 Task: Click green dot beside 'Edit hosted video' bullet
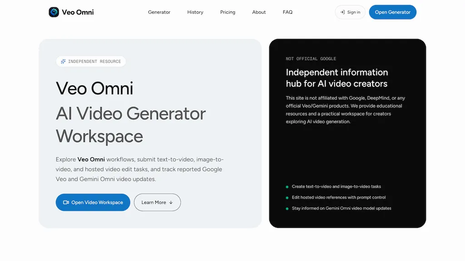[287, 198]
